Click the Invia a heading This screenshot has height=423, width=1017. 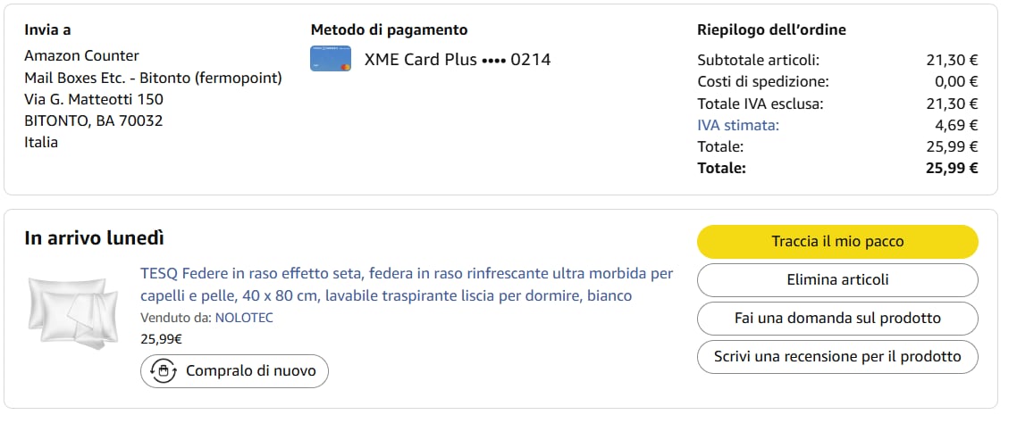click(x=47, y=29)
